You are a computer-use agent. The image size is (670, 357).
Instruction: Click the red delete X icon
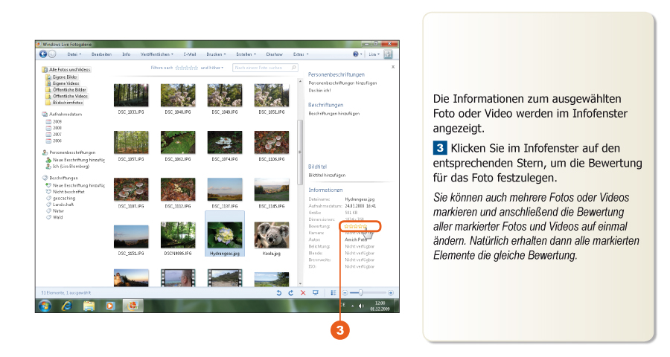[303, 293]
